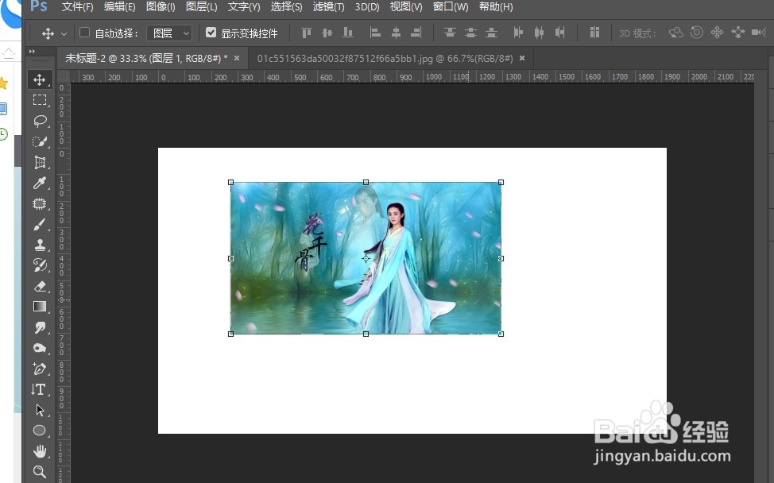774x483 pixels.
Task: Select the Eraser tool
Action: (x=40, y=286)
